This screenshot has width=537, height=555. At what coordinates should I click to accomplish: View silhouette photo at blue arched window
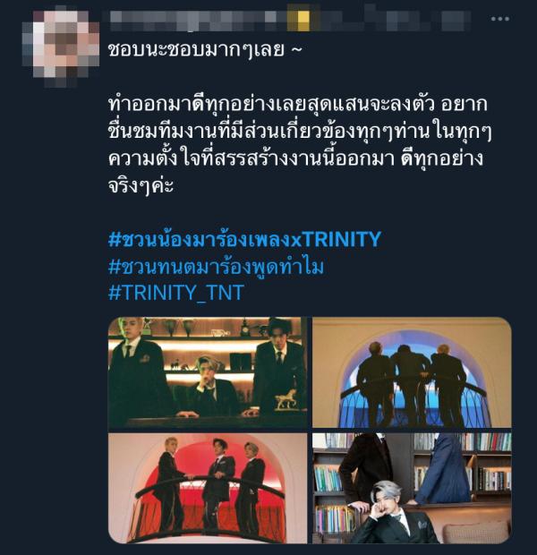tap(412, 372)
